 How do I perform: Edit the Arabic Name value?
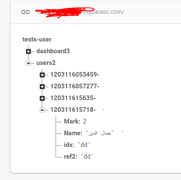99,133
